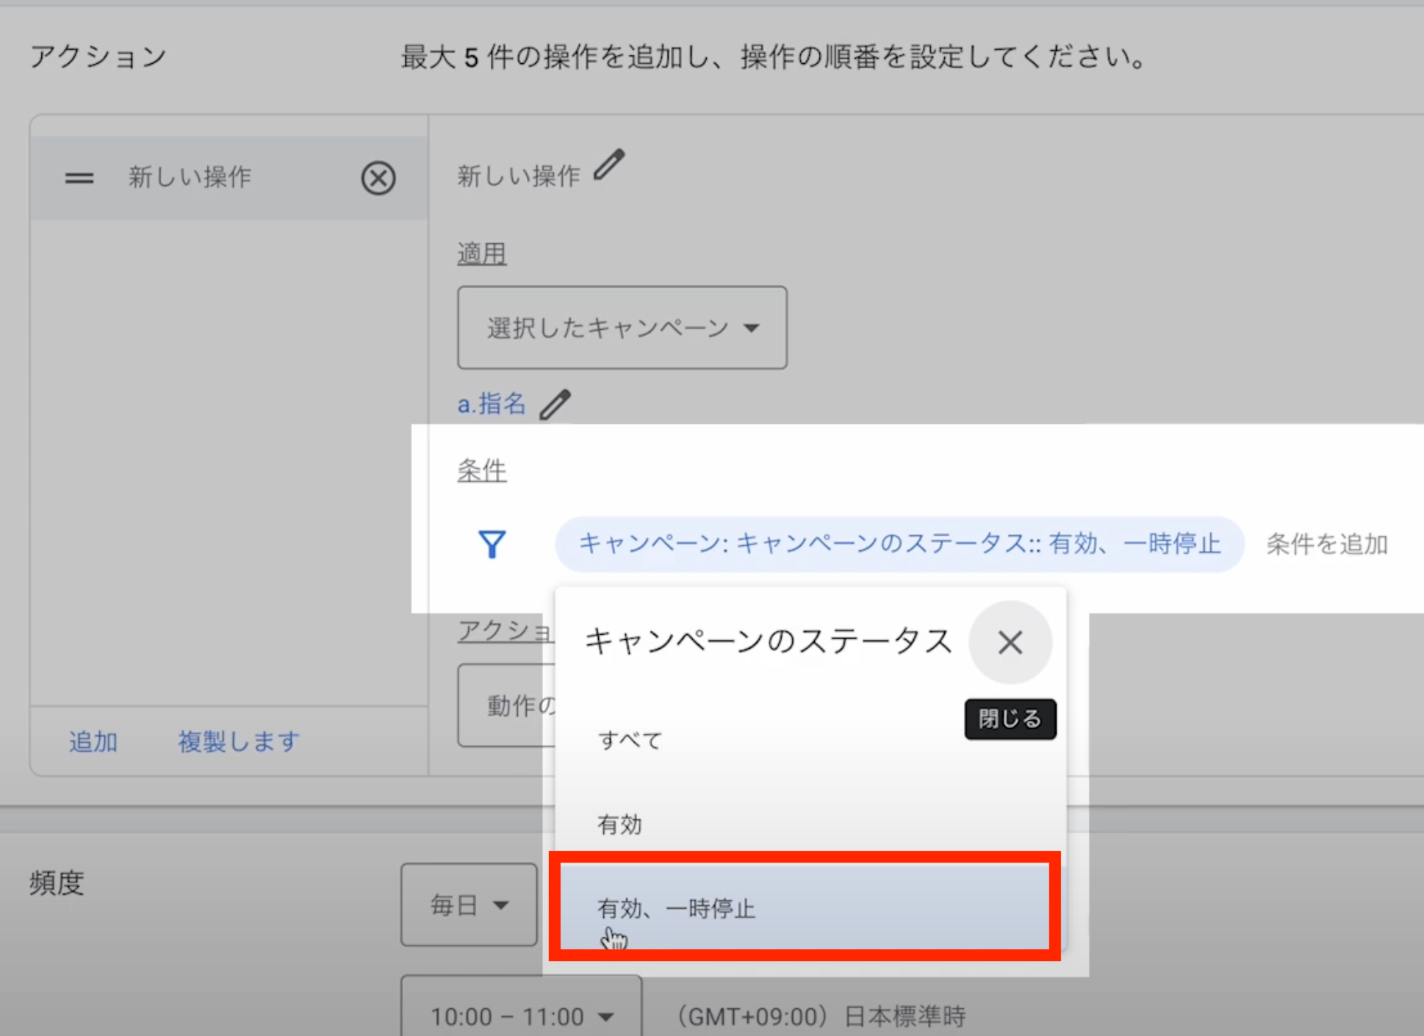Select すべて in the status list
Image resolution: width=1424 pixels, height=1036 pixels.
[x=630, y=741]
